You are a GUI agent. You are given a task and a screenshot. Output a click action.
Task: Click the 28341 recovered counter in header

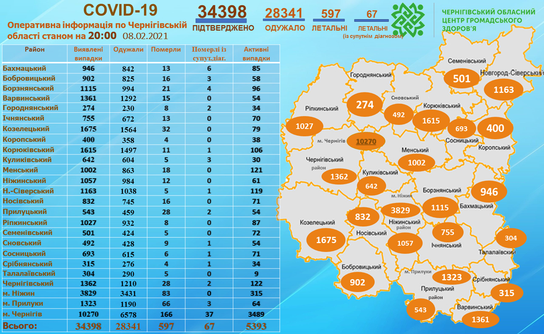click(x=284, y=13)
